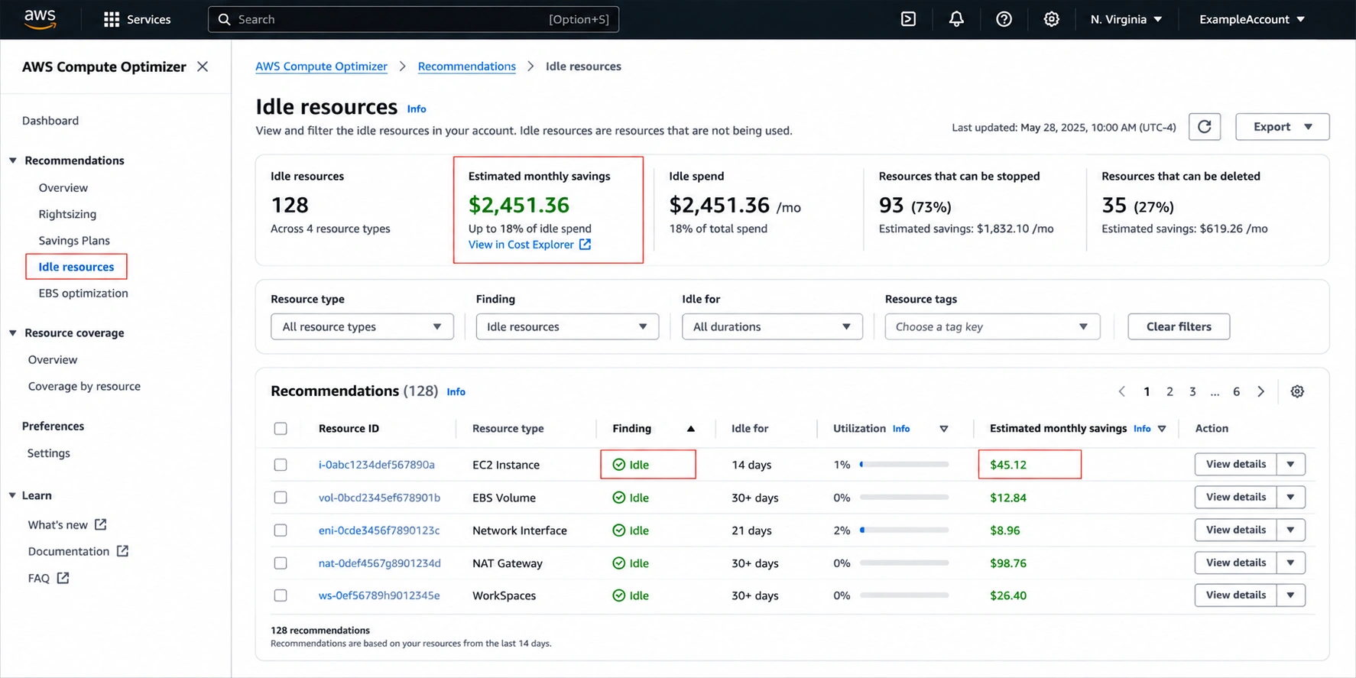The width and height of the screenshot is (1356, 678).
Task: Go to next page arrow
Action: tap(1261, 391)
